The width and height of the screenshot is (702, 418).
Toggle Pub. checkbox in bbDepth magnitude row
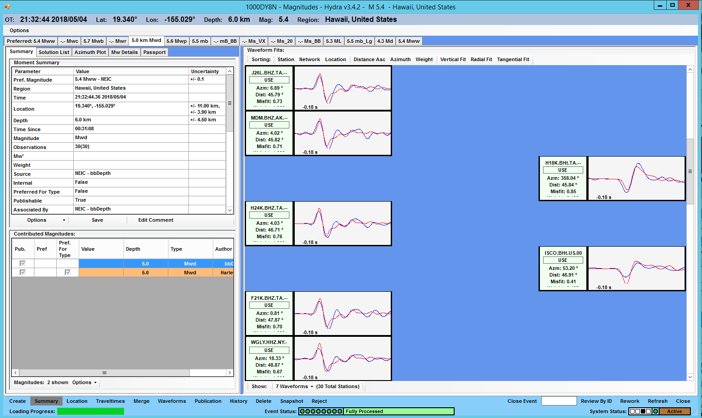point(23,264)
